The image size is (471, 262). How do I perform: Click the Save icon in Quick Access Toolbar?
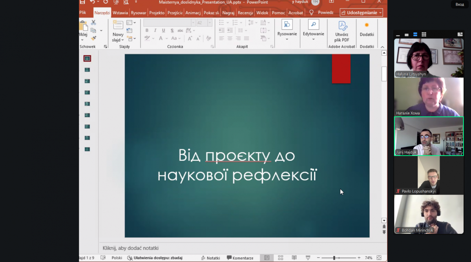pyautogui.click(x=82, y=2)
